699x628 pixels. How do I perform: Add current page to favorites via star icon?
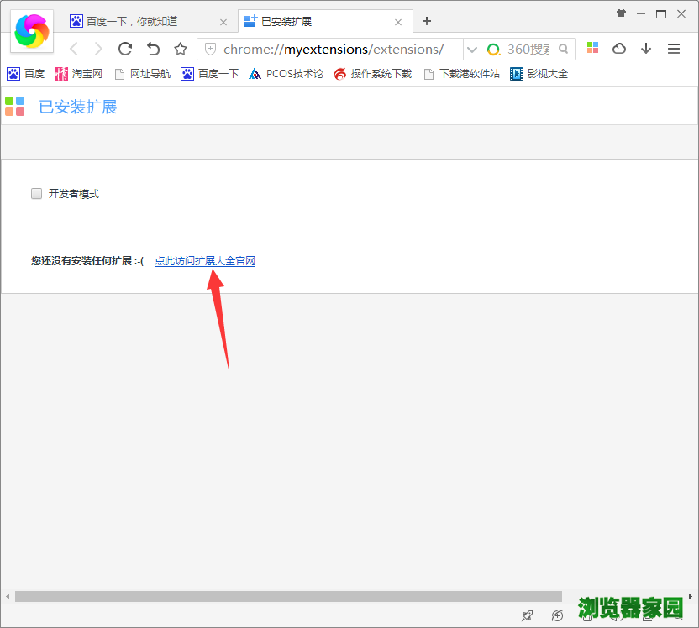pos(180,49)
